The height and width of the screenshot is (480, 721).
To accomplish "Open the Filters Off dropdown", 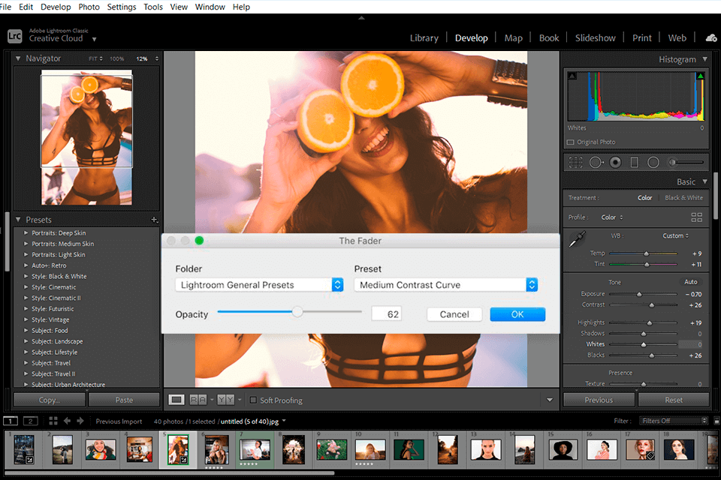I will pyautogui.click(x=672, y=421).
